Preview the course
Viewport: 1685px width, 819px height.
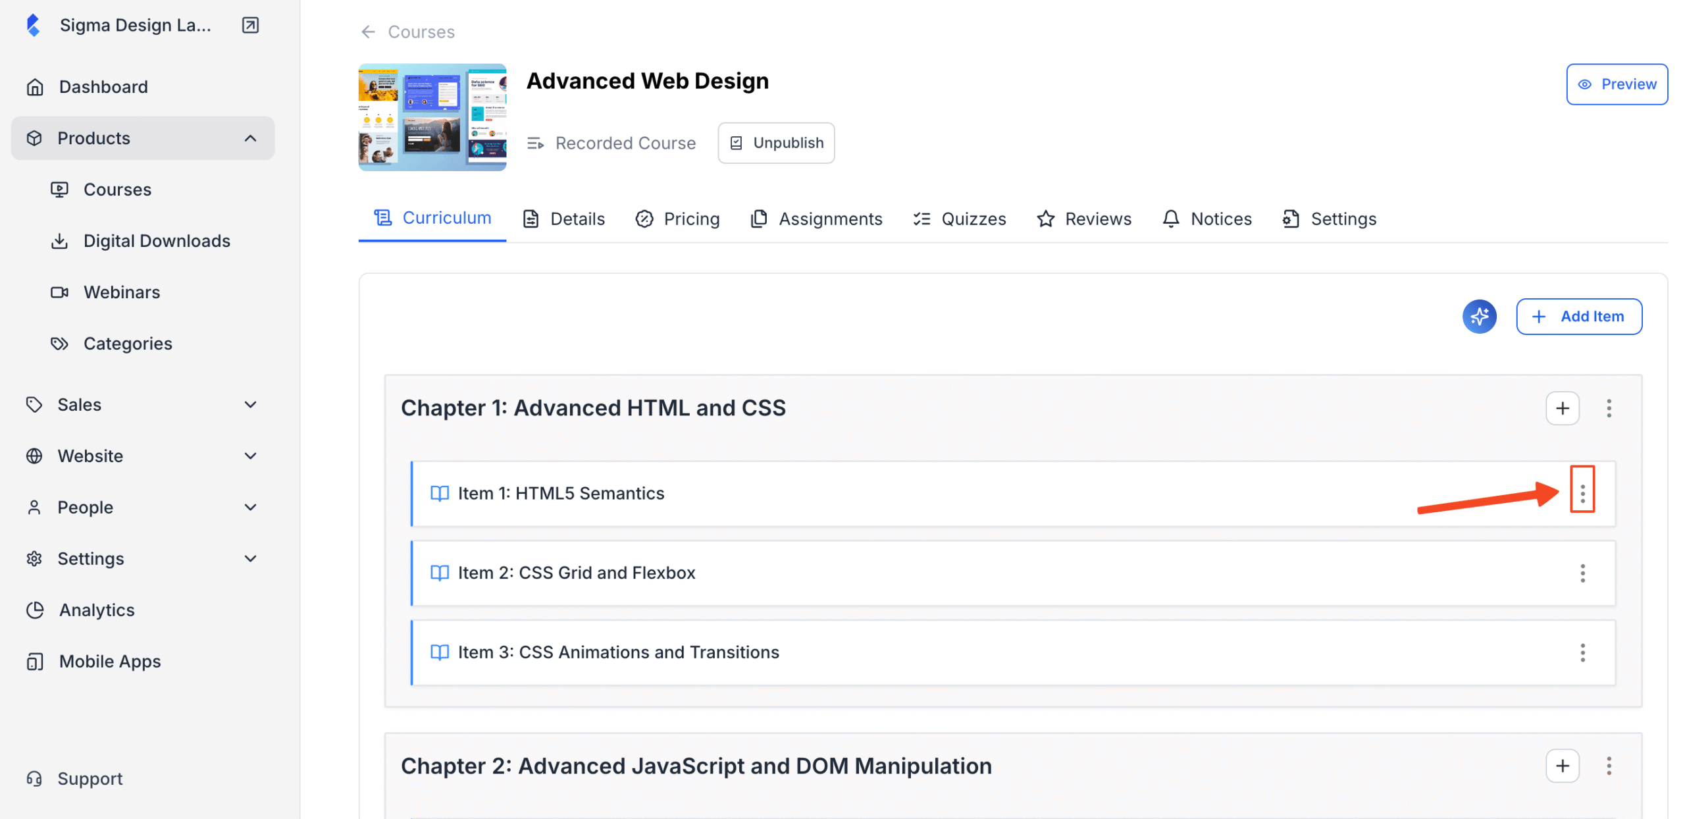pyautogui.click(x=1617, y=84)
